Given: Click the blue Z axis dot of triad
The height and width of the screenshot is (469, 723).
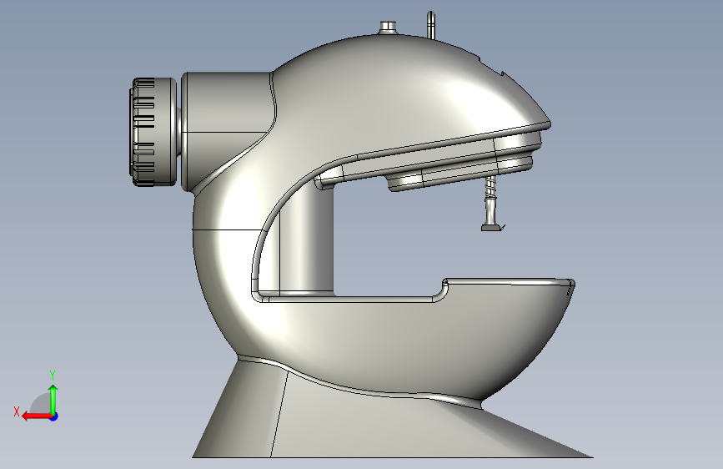Looking at the screenshot, I should [54, 416].
